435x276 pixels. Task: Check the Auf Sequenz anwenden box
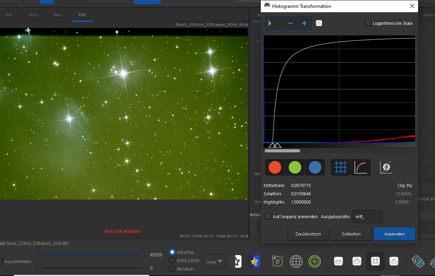[x=268, y=217]
